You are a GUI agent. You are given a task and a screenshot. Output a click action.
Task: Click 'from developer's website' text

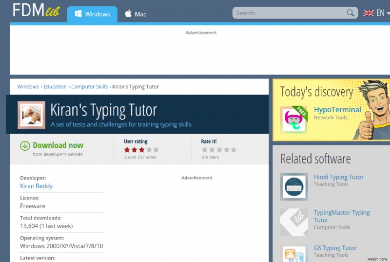tap(58, 154)
